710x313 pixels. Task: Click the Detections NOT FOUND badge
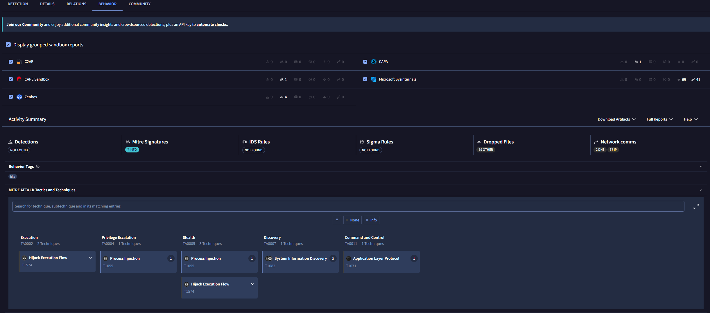[19, 150]
